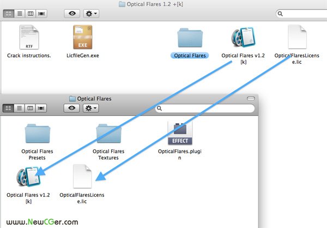Image resolution: width=327 pixels, height=228 pixels.
Task: Switch back window to icon view
Action: click(x=9, y=14)
